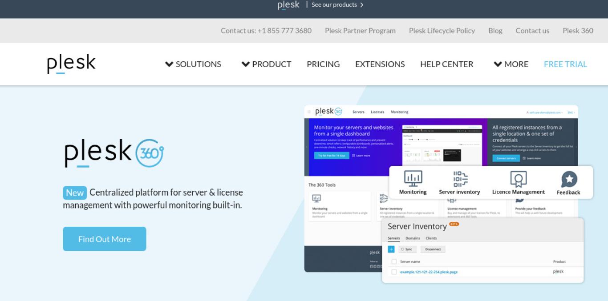
Task: Click the Contact us phone number +1 855 777 3680
Action: click(266, 31)
